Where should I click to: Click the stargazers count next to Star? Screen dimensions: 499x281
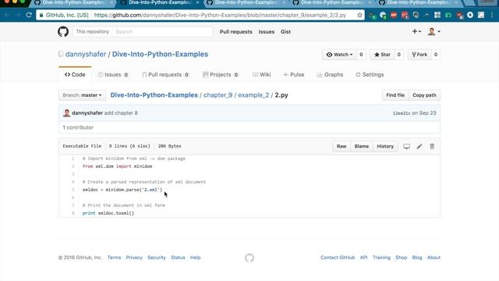coord(398,55)
